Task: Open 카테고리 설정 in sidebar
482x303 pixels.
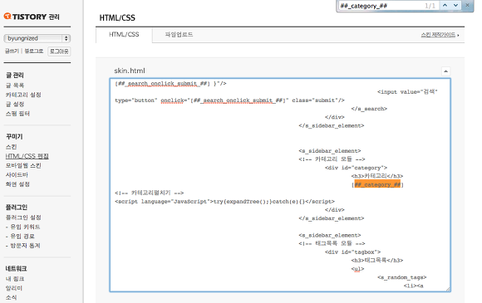Action: pos(23,95)
